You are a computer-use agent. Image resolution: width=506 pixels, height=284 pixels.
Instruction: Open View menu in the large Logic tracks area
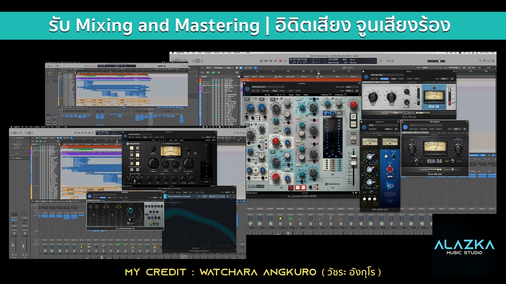(x=230, y=68)
